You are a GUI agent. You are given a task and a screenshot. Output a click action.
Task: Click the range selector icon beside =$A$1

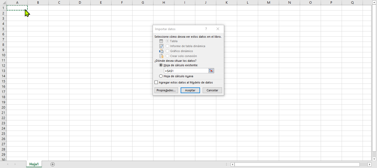[211, 71]
